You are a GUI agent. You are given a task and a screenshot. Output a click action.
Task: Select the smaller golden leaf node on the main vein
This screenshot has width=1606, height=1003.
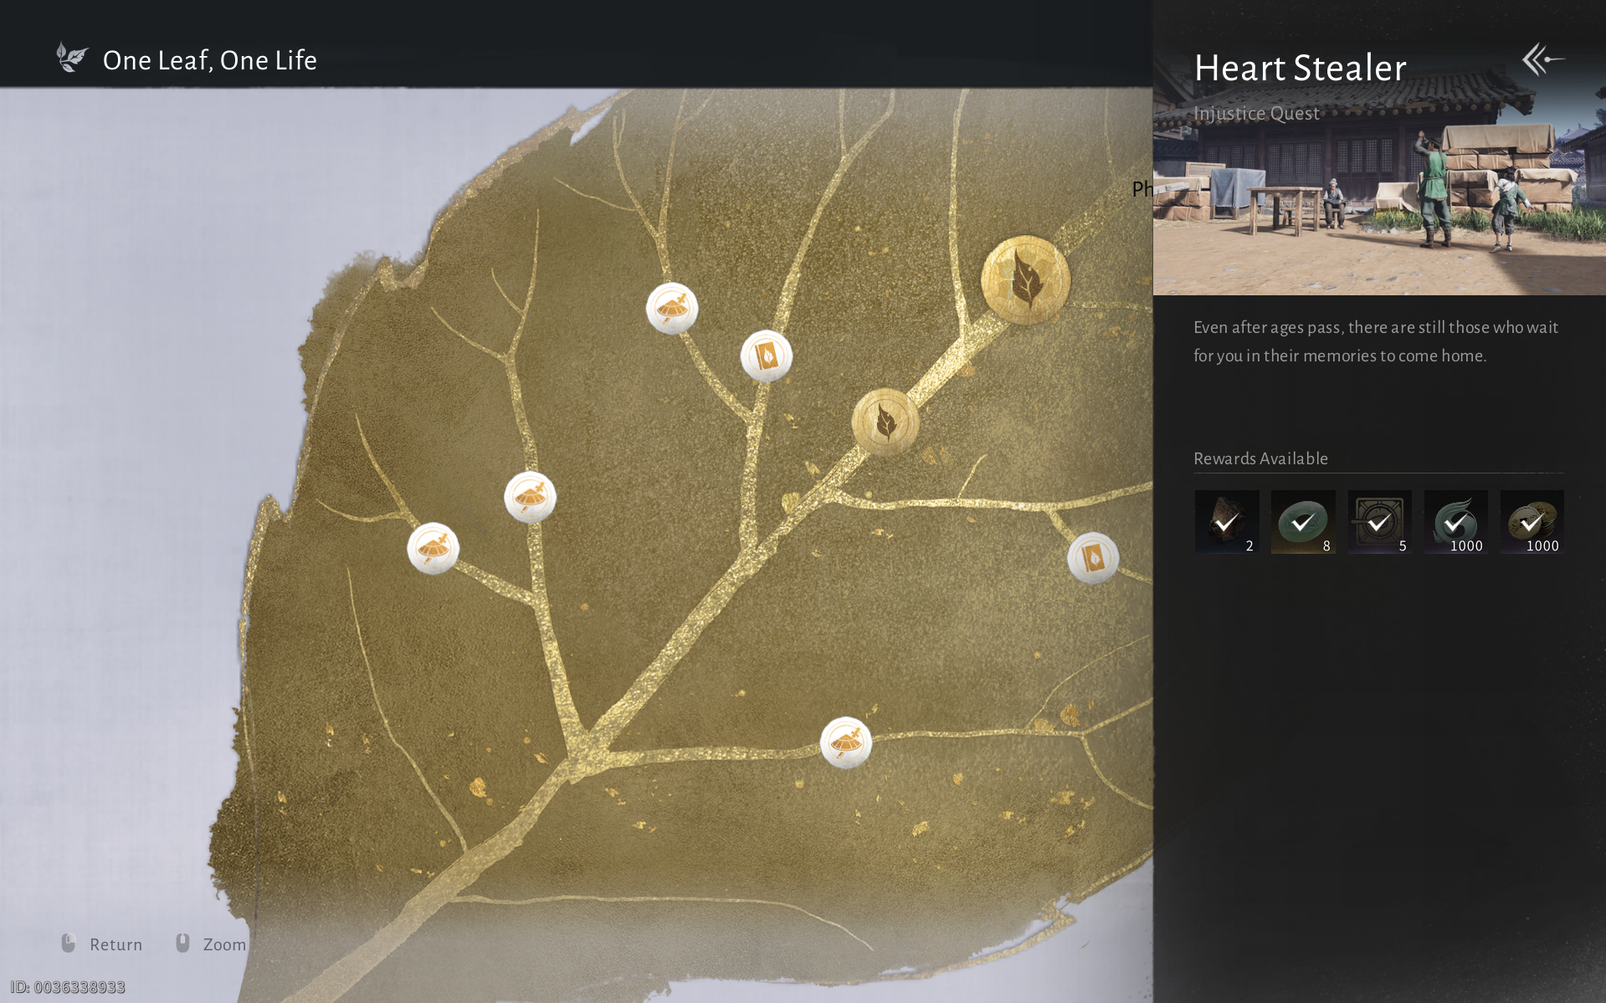click(x=885, y=422)
